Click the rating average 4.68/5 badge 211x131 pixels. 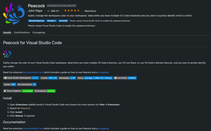[x=95, y=78]
